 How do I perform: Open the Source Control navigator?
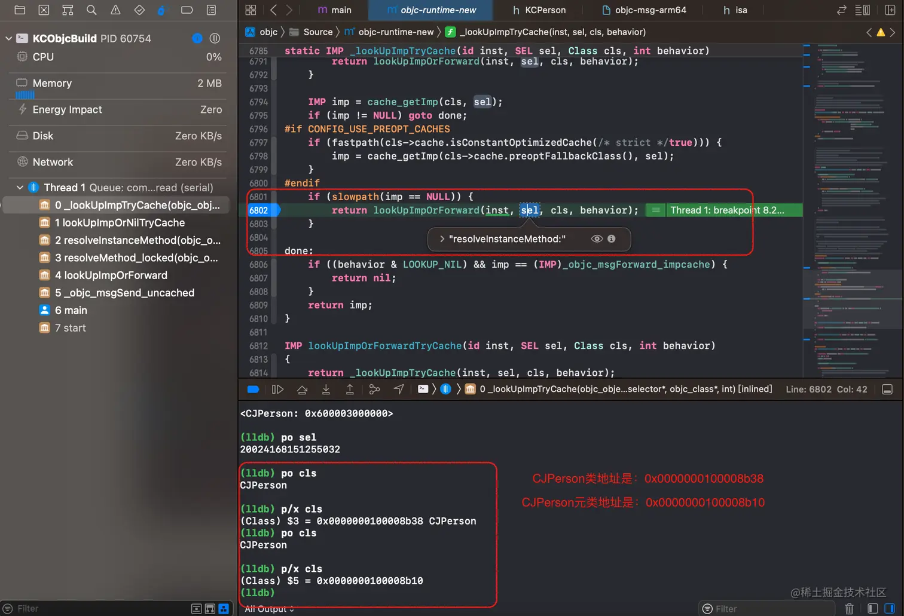[44, 10]
